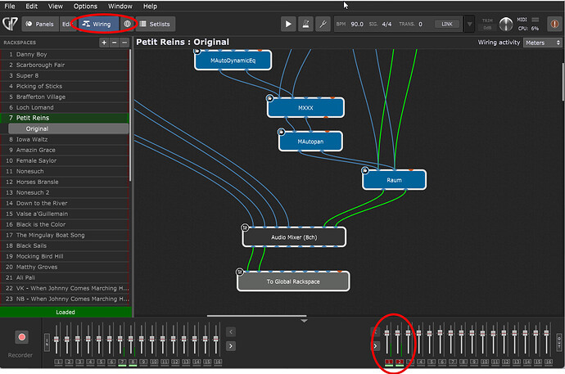Click the MIDI activity indicator
This screenshot has height=374, width=565.
coord(536,20)
